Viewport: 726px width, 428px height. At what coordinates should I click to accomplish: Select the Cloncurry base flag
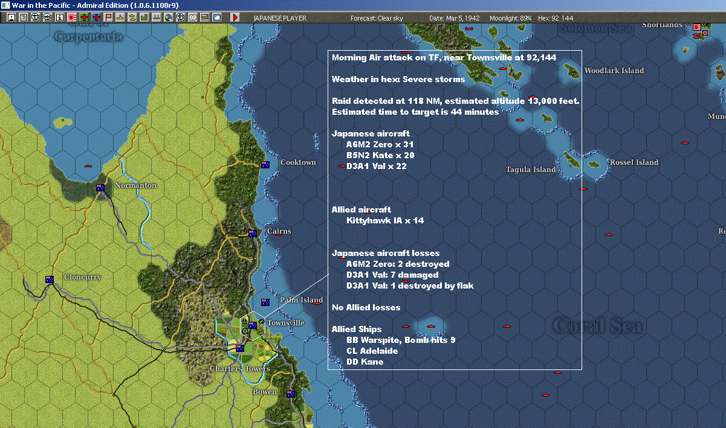[x=50, y=279]
